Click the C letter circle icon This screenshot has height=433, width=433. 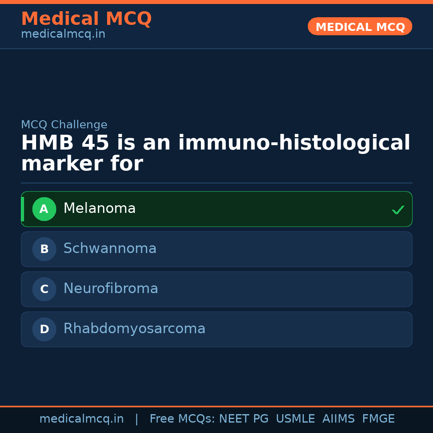point(44,289)
